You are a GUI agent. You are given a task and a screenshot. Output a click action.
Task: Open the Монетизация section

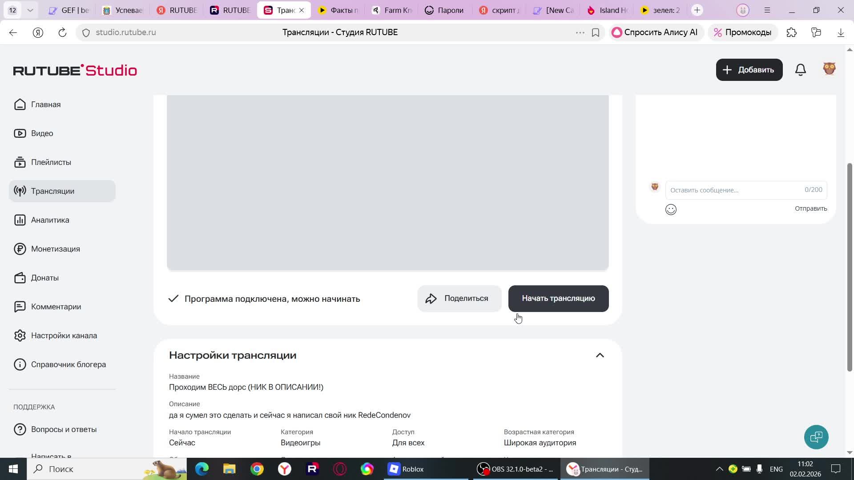point(54,248)
